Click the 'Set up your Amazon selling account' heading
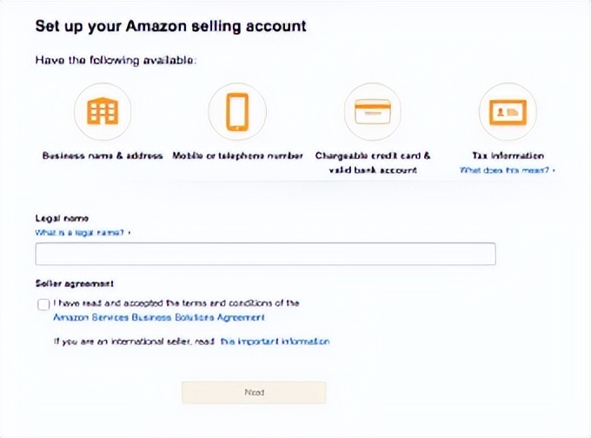Viewport: 591px width, 438px height. click(x=170, y=26)
